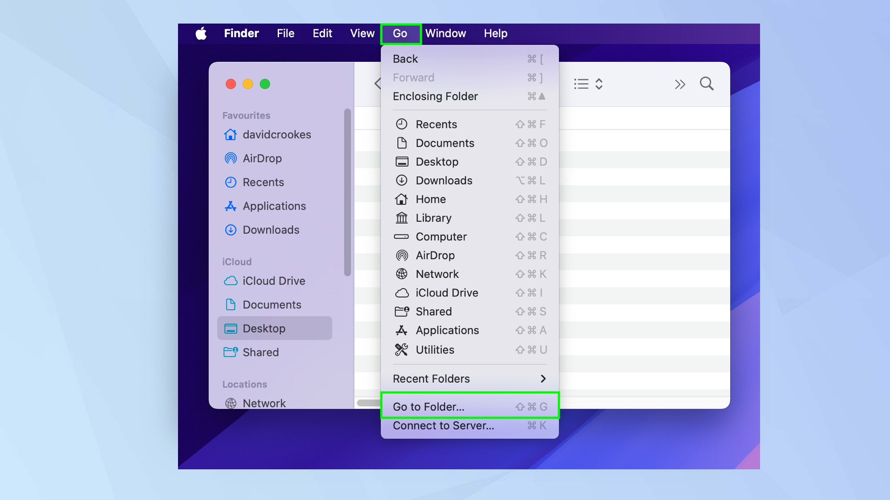Screen dimensions: 890x500
Task: Click the Utilities tools icon in Go menu
Action: 401,350
